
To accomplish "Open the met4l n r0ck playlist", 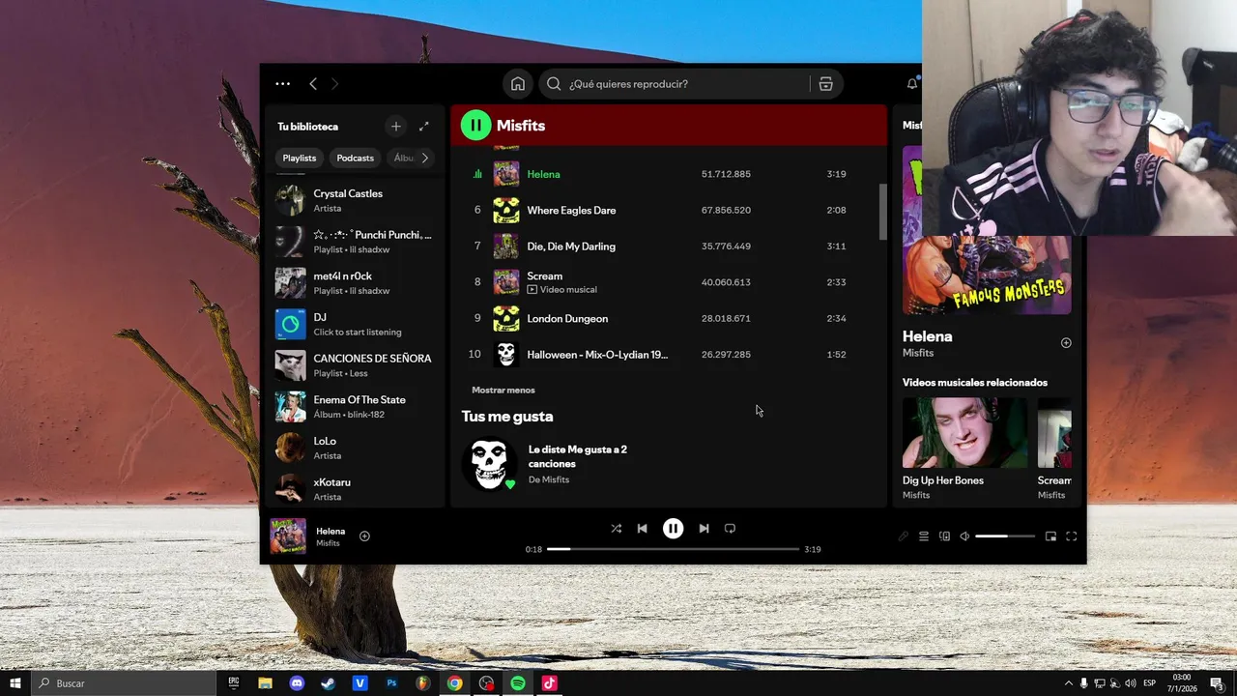I will click(x=355, y=283).
